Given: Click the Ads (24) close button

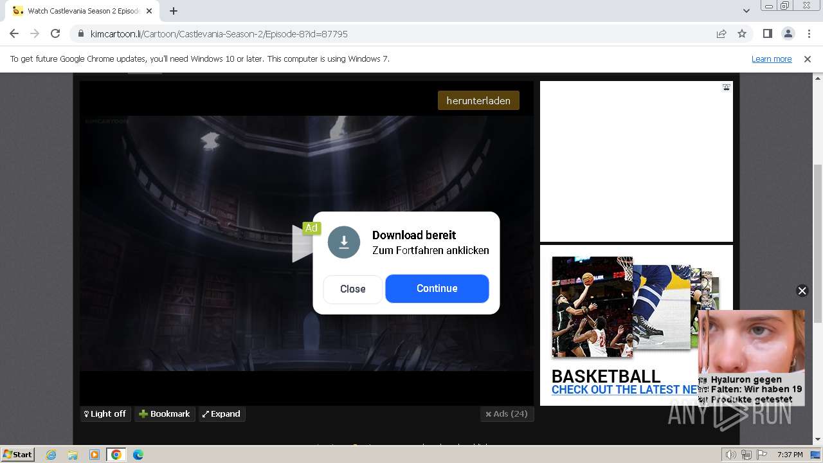Looking at the screenshot, I should click(x=507, y=414).
